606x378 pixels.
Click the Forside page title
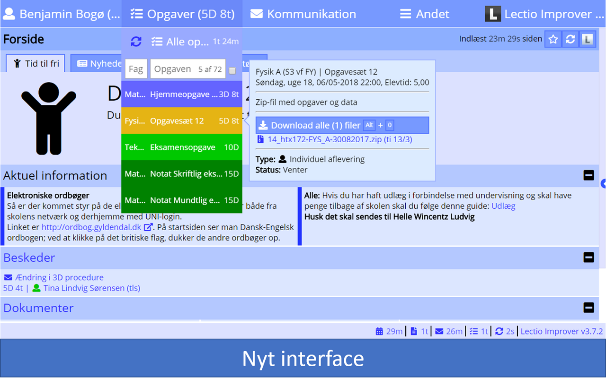point(24,39)
